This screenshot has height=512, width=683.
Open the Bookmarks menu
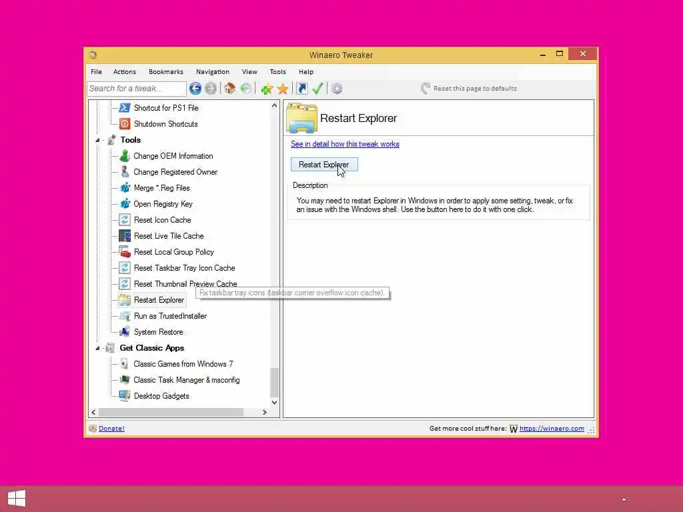pyautogui.click(x=166, y=72)
